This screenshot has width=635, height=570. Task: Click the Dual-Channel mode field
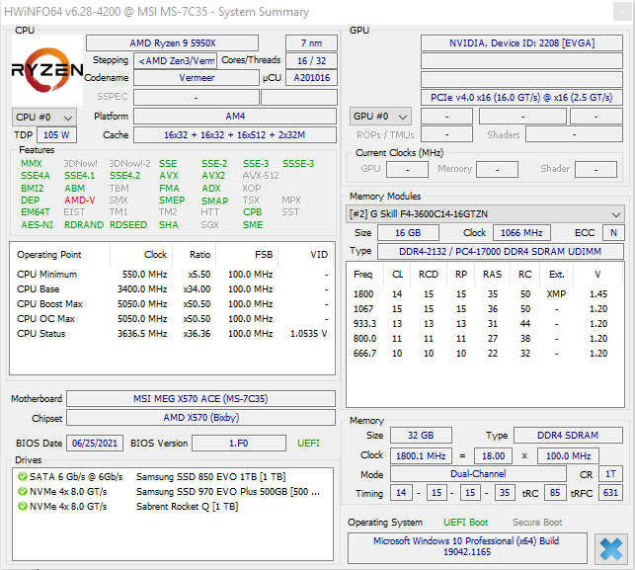[x=478, y=474]
